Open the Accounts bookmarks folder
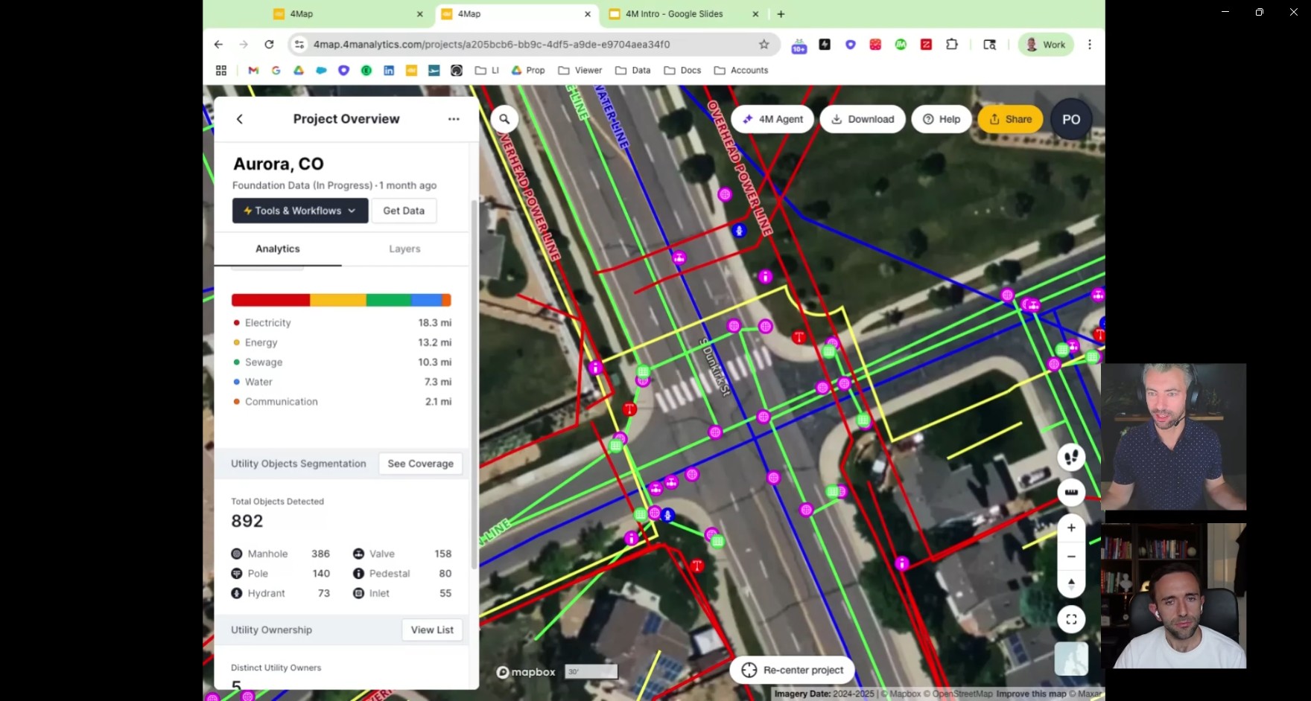 click(x=741, y=70)
